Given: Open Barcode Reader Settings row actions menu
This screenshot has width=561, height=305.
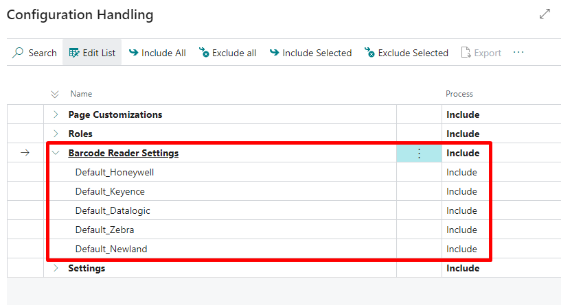Looking at the screenshot, I should 419,154.
